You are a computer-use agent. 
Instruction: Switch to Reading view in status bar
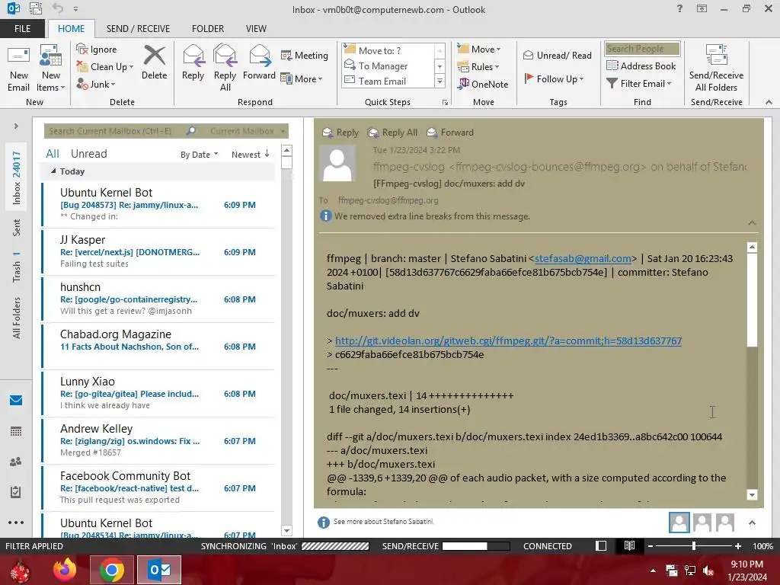tap(629, 546)
